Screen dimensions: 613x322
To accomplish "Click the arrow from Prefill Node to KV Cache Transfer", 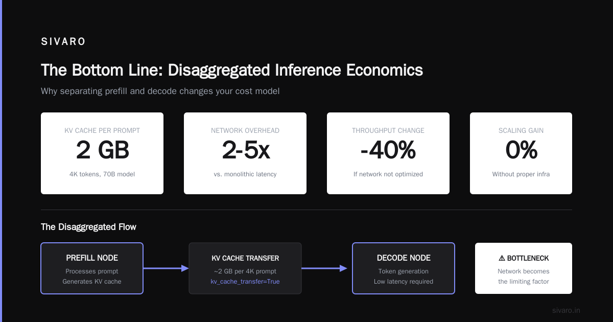I will tap(166, 268).
